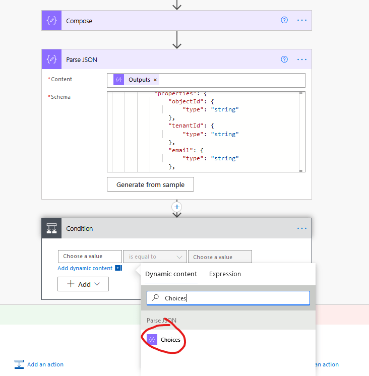Click the Parse JSON action icon

51,59
